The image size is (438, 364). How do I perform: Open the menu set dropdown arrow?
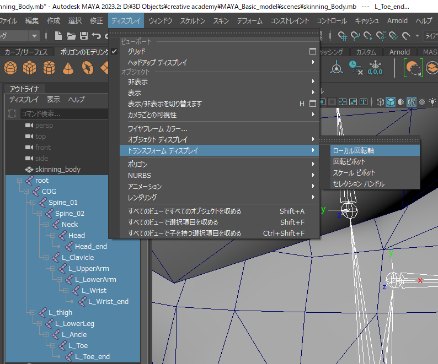pyautogui.click(x=34, y=36)
